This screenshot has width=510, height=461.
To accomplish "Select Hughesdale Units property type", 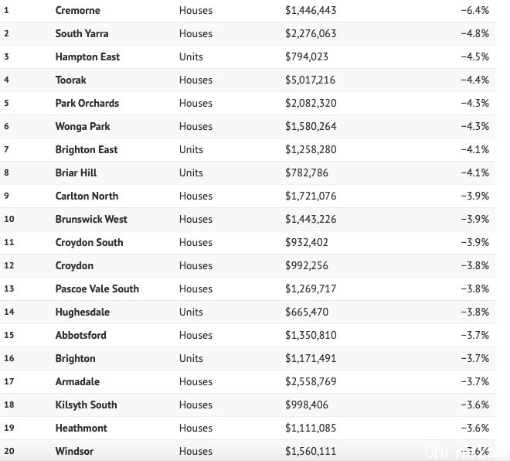I will tap(191, 312).
